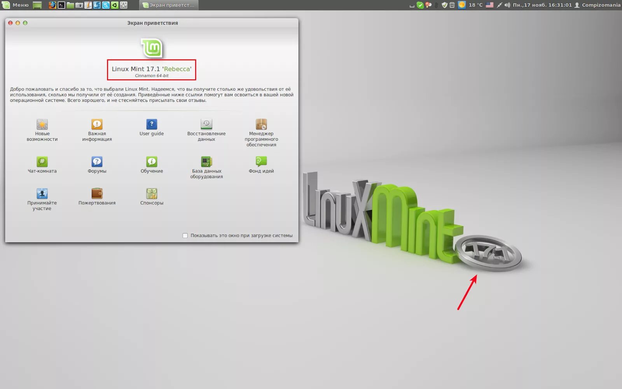Open Менеджер программного обеспечения

click(261, 133)
